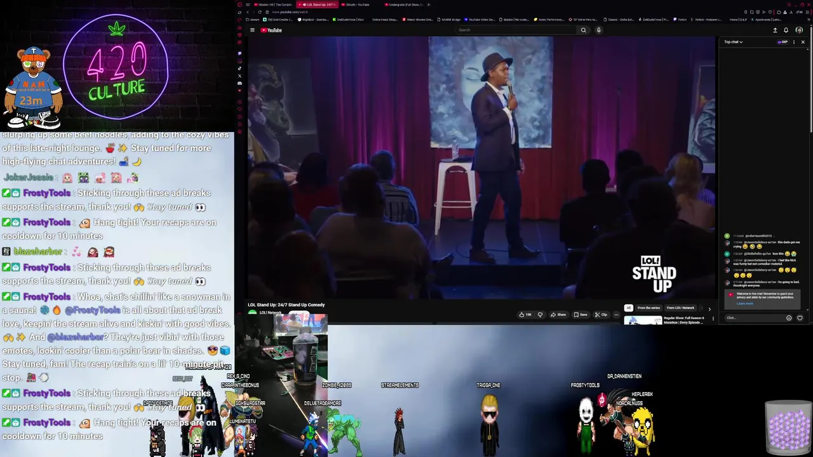Open live chat three-dot options
The height and width of the screenshot is (457, 813).
click(794, 42)
